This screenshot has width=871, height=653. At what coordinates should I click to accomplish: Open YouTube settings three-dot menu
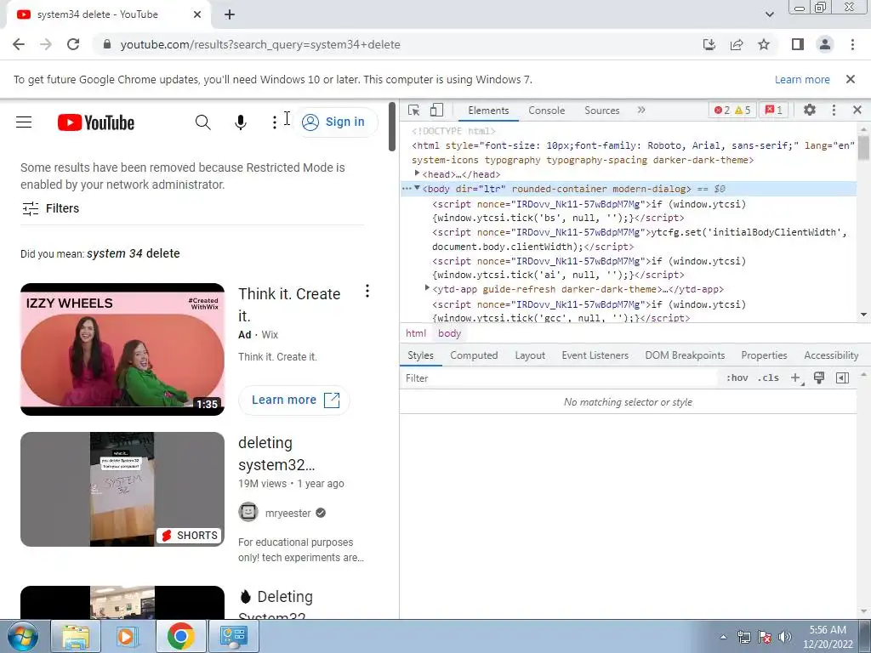tap(275, 122)
